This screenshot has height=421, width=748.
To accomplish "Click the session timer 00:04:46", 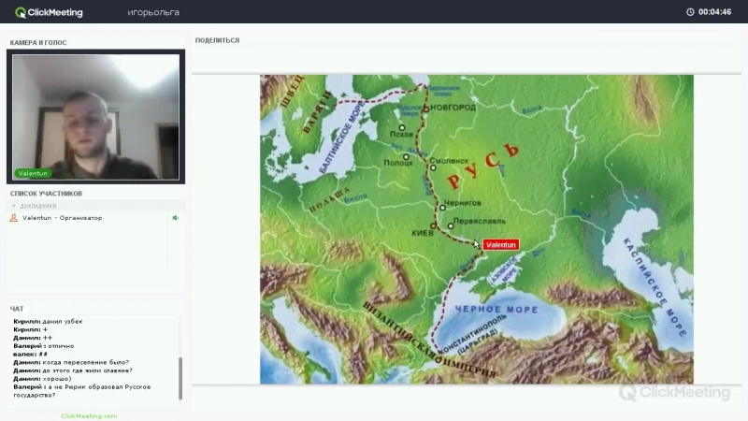I will point(714,12).
